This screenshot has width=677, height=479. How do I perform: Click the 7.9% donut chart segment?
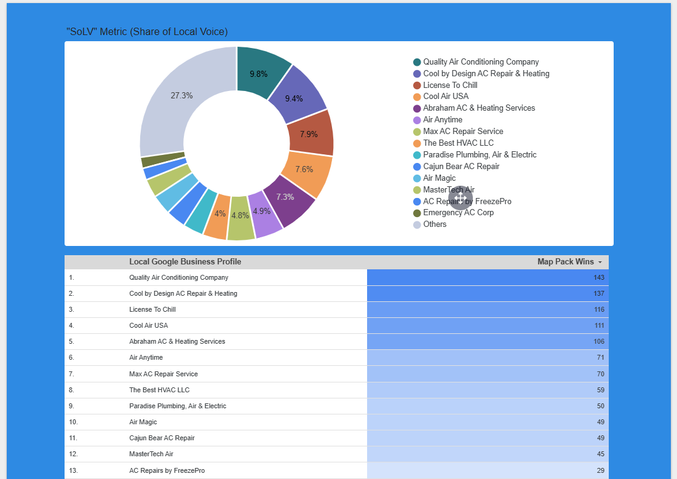coord(310,133)
